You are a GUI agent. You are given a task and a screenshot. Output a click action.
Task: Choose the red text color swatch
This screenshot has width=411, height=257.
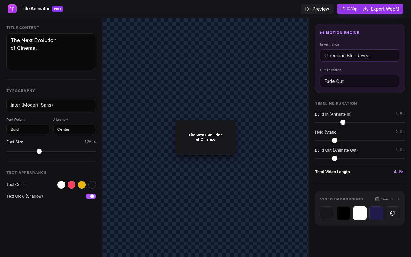point(72,185)
